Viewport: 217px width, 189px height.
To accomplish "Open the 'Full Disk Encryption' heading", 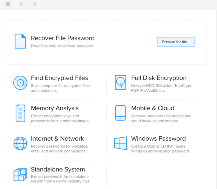I will tap(159, 78).
